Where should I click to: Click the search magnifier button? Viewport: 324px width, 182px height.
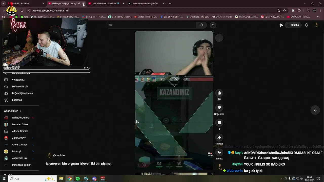201,25
